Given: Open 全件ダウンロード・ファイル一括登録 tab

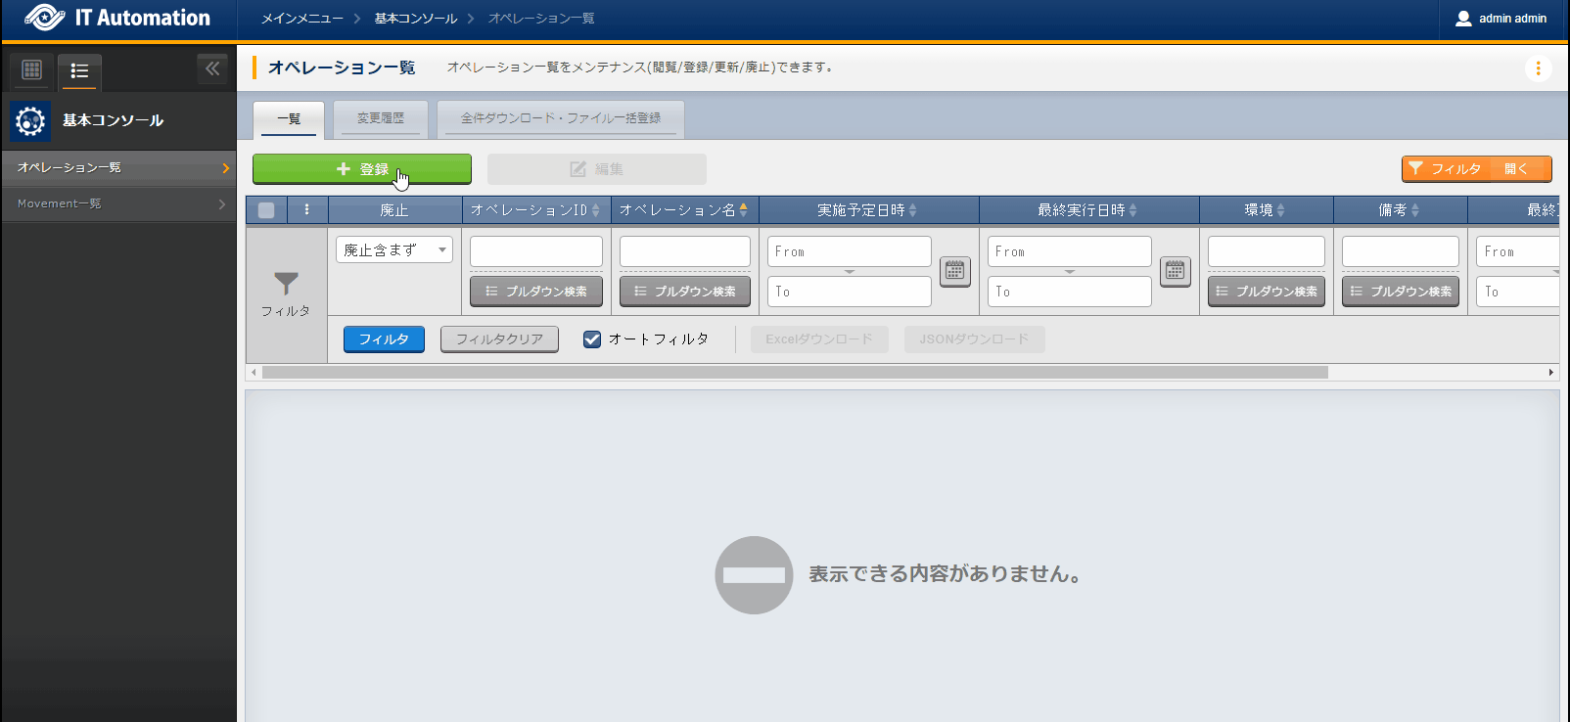Looking at the screenshot, I should coord(560,118).
